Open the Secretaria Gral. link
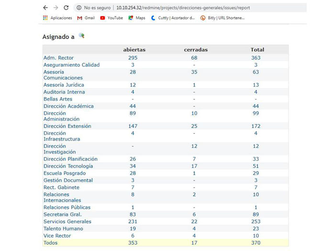This screenshot has height=251, width=335. 62,215
